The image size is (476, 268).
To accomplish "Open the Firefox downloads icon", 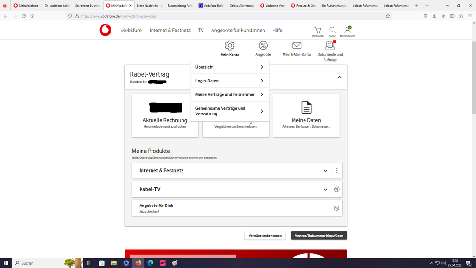I will tap(435, 16).
